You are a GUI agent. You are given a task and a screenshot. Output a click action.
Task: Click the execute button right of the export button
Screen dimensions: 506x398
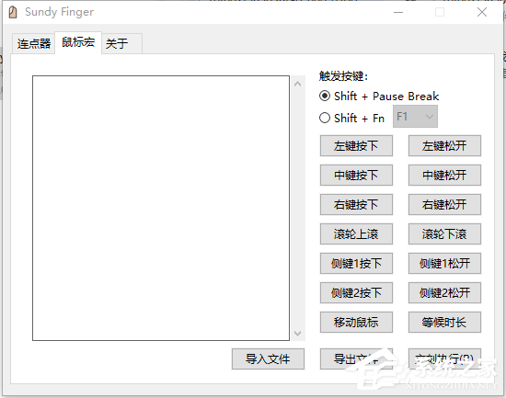tap(444, 358)
